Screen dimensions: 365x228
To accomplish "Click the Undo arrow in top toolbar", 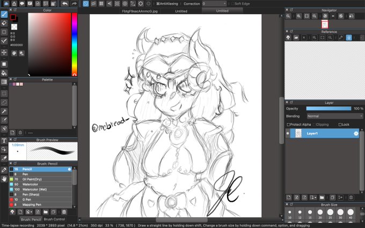I will (65, 4).
